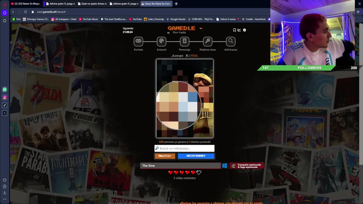The height and width of the screenshot is (204, 363).
Task: Click the 1055 personas ya ganaron text
Action: coord(173,142)
